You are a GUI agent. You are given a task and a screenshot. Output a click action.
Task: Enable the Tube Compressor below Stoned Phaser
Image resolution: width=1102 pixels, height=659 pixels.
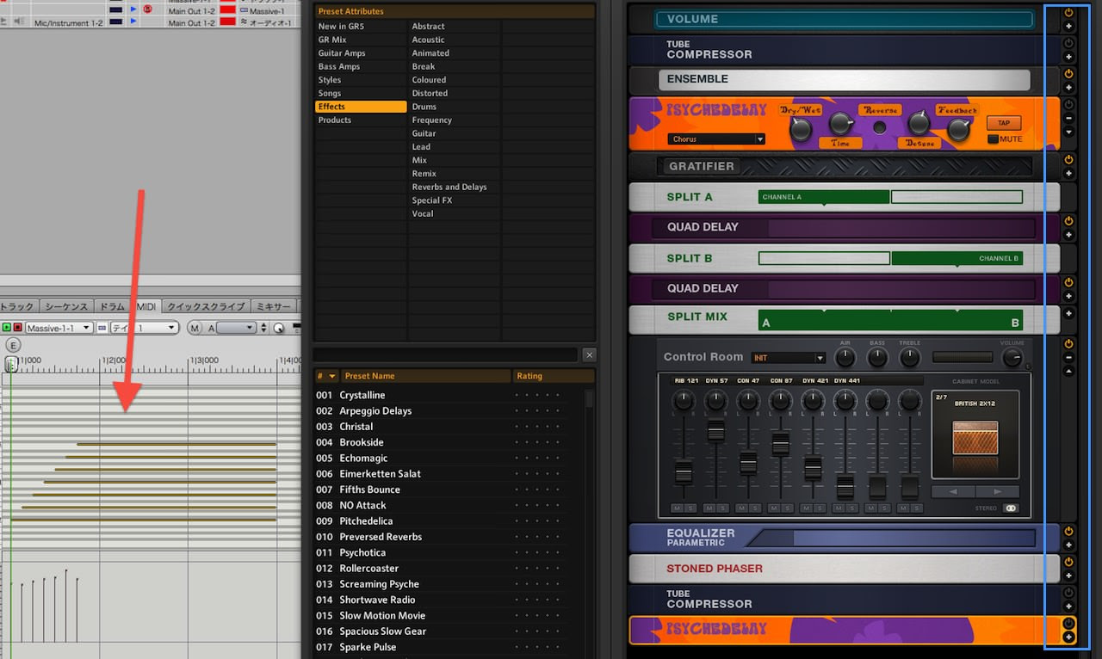tap(1068, 593)
